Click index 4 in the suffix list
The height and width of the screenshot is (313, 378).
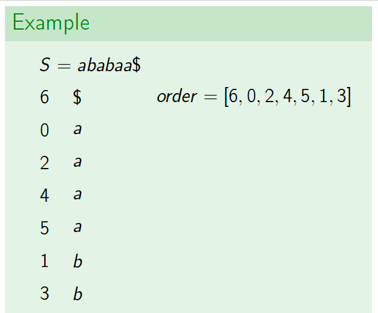[x=45, y=195]
